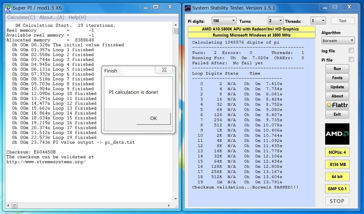The image size is (364, 214).
Task: Click the Checksum: E604450B line
Action: click(x=31, y=152)
